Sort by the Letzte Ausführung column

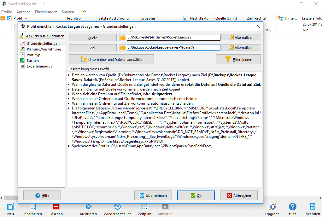click(118, 18)
